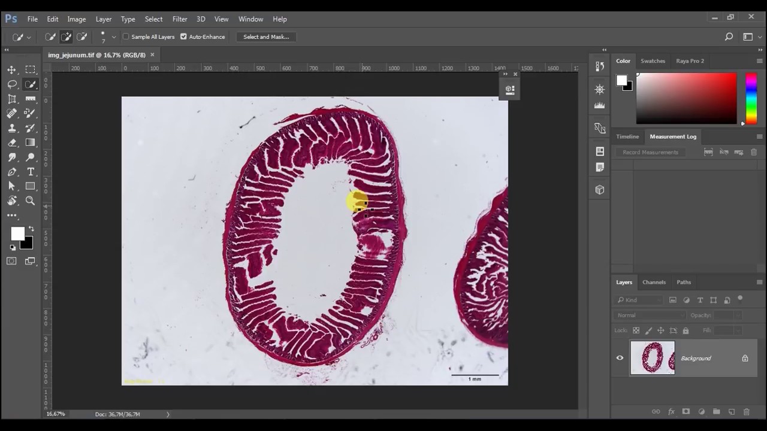Image resolution: width=767 pixels, height=431 pixels.
Task: Click Select and Mask button
Action: (x=266, y=37)
